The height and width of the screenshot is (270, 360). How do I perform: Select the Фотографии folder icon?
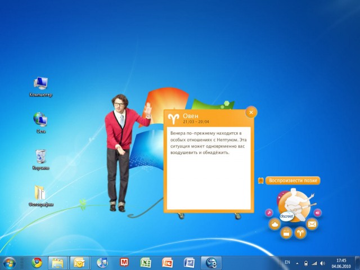(x=40, y=196)
